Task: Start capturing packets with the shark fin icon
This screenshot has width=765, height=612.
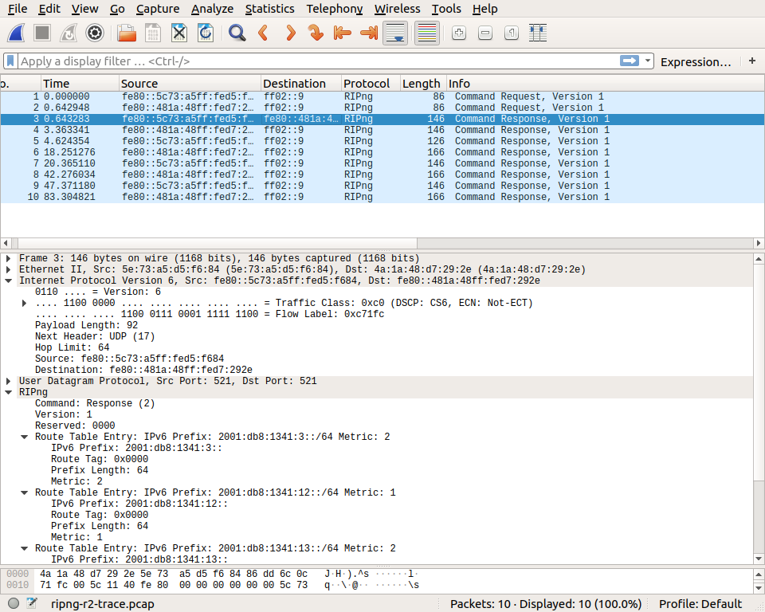Action: tap(16, 33)
